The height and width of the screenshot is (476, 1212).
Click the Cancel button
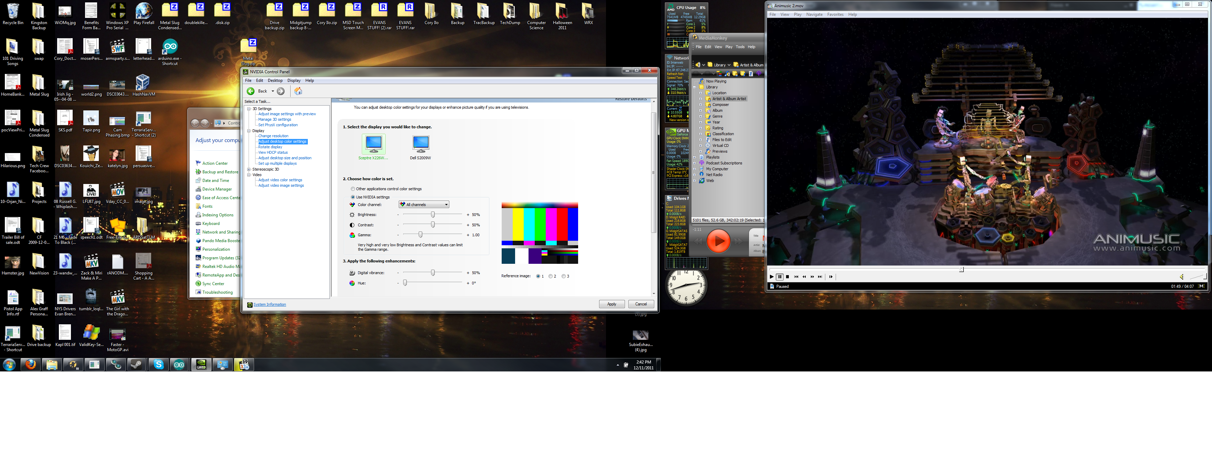[641, 304]
